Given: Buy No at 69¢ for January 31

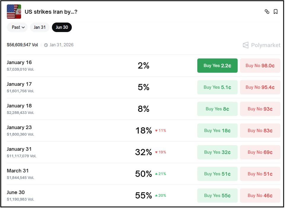Looking at the screenshot, I should [x=260, y=152].
